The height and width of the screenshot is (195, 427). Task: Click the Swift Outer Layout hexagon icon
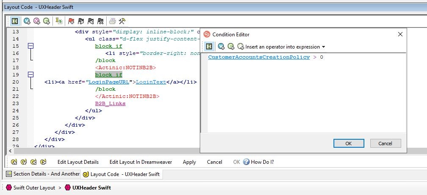(9, 188)
